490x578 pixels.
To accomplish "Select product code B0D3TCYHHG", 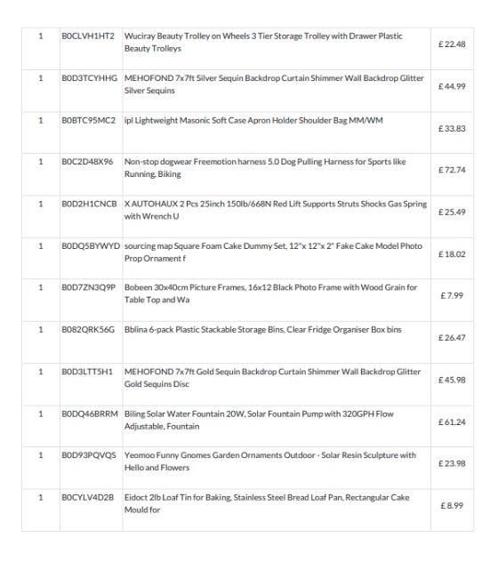I will pyautogui.click(x=90, y=78).
